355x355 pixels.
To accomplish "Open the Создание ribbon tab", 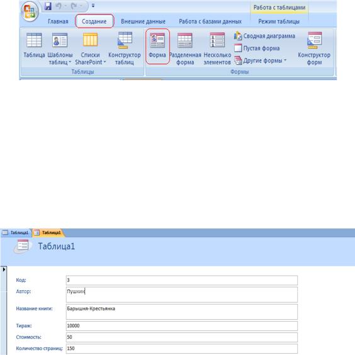I will click(94, 21).
